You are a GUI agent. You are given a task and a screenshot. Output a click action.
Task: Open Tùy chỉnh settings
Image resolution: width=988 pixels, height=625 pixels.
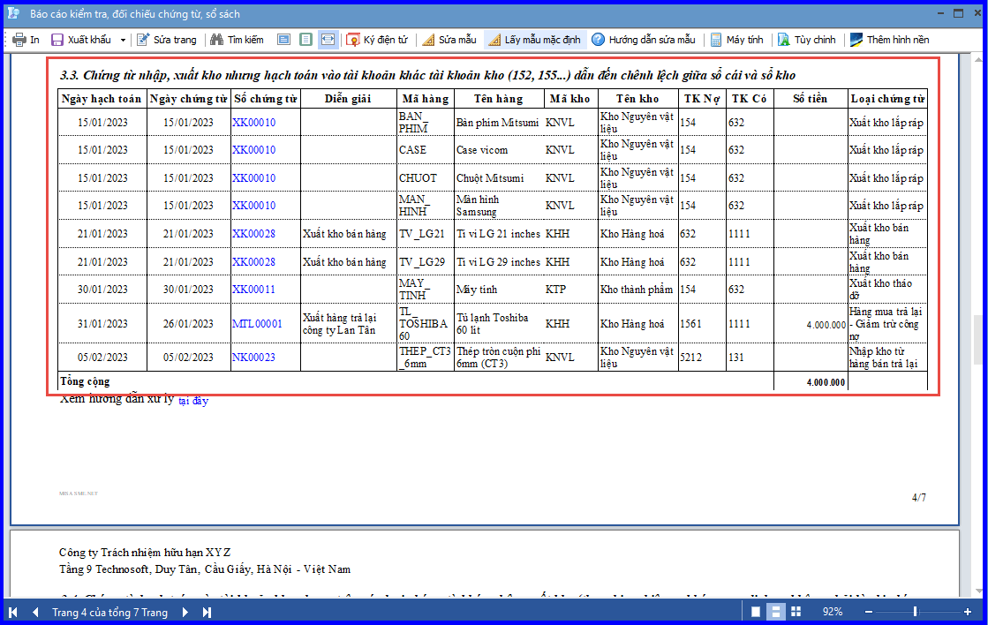tap(807, 40)
